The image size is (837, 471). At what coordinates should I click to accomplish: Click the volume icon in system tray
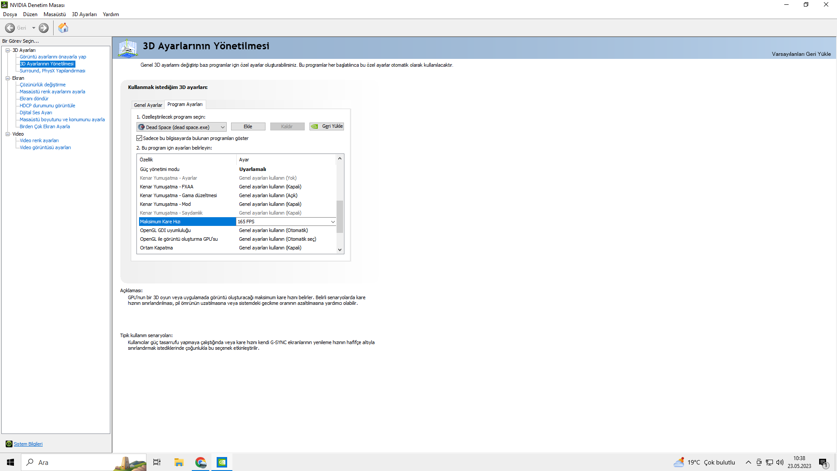780,462
